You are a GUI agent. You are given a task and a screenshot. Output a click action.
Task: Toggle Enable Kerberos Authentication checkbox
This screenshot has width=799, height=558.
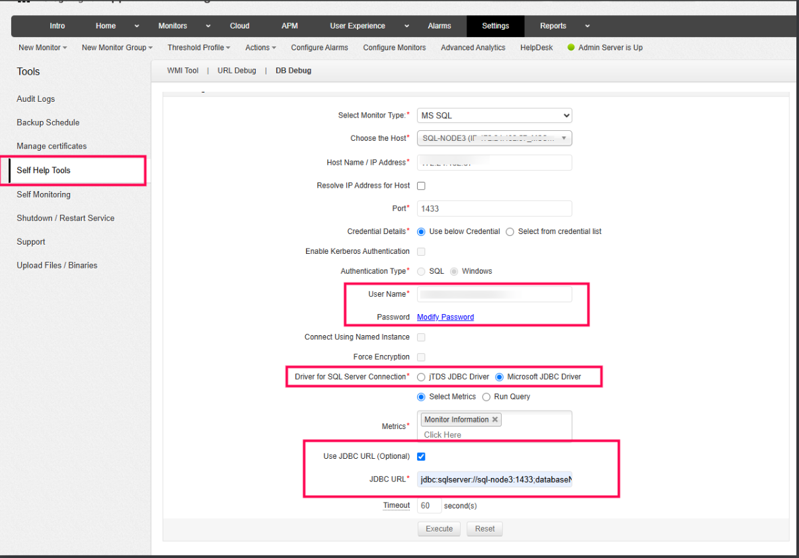click(421, 252)
